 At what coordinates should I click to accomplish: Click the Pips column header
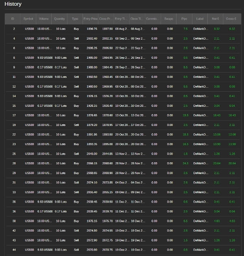point(185,19)
